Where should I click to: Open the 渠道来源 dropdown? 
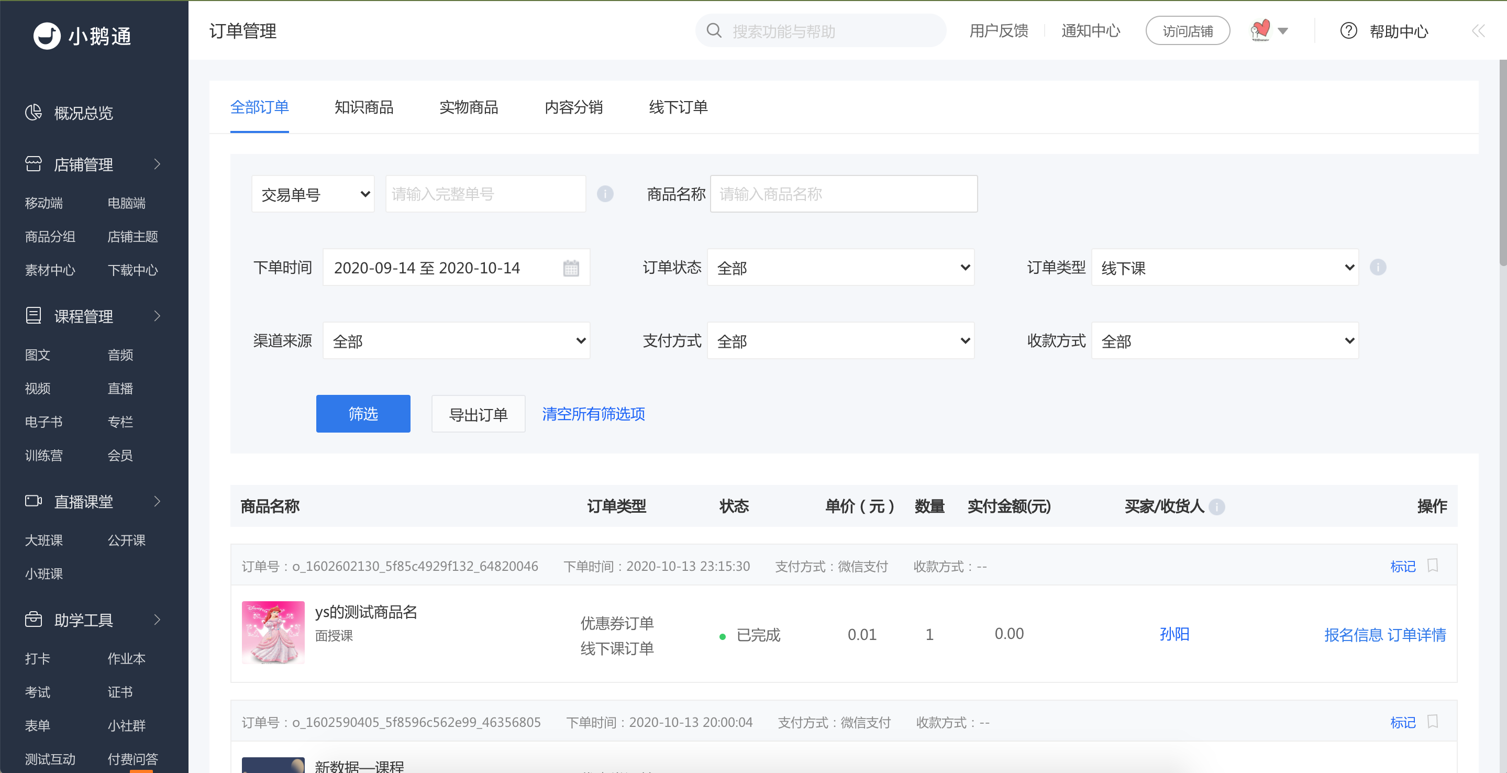(x=456, y=340)
